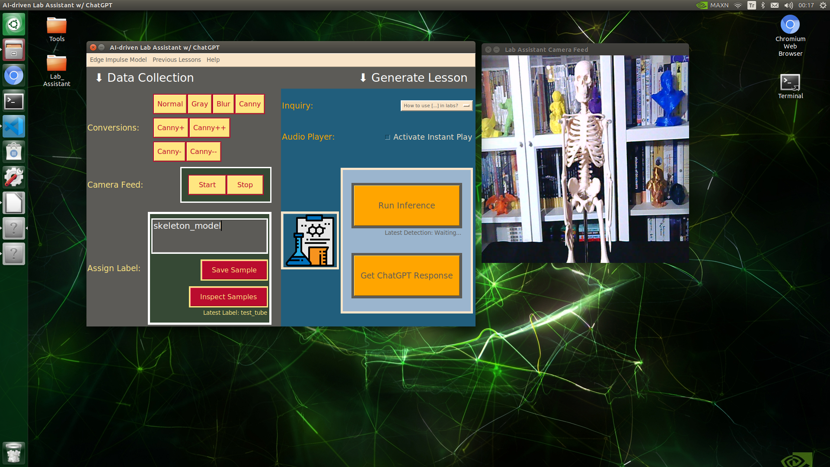This screenshot has height=467, width=830.
Task: Click the Blur conversion icon
Action: point(223,103)
